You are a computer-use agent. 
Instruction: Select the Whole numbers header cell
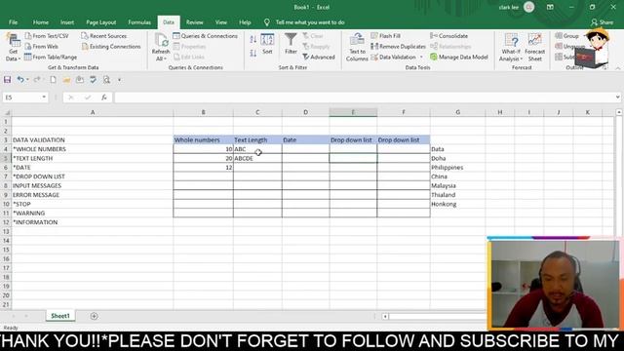click(204, 140)
